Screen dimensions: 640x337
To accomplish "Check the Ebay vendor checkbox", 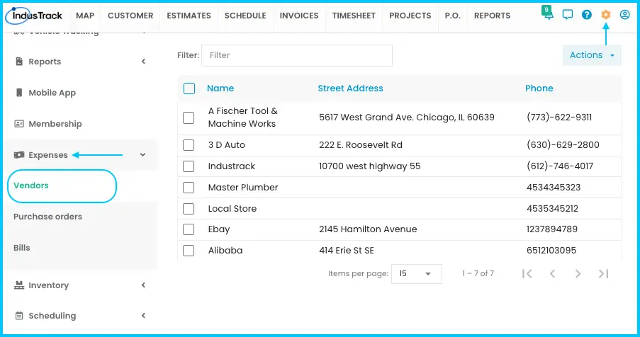I will [x=189, y=229].
